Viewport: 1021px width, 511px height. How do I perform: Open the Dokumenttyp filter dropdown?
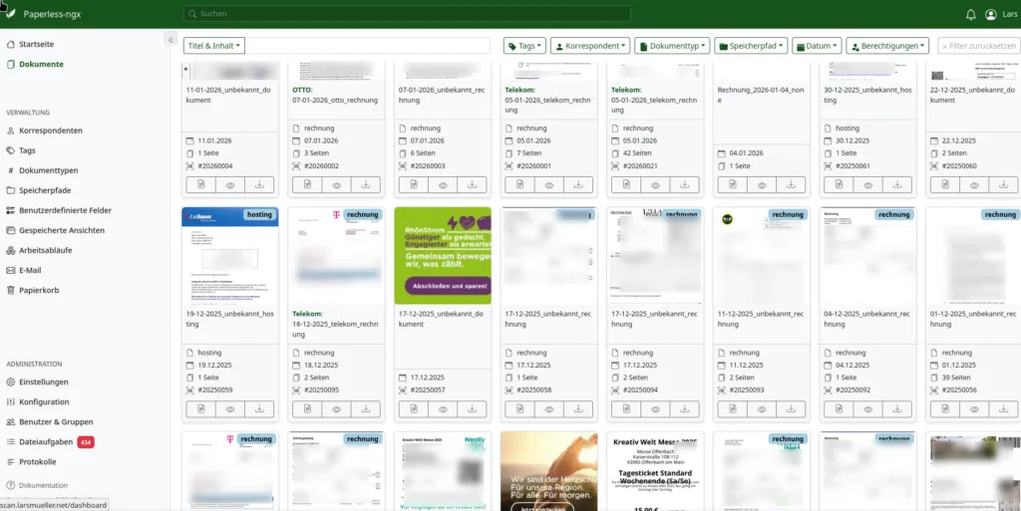(673, 46)
